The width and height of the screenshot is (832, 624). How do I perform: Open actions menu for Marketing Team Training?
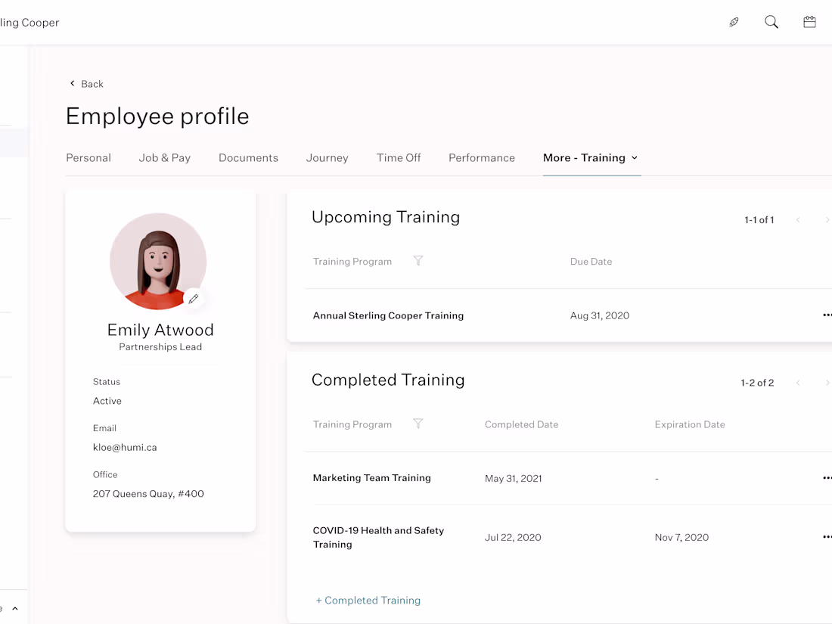click(827, 478)
